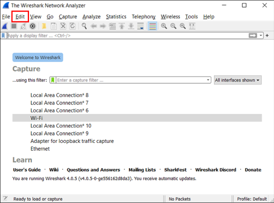
Task: Open display filter bookmark icon
Action: pos(3,35)
